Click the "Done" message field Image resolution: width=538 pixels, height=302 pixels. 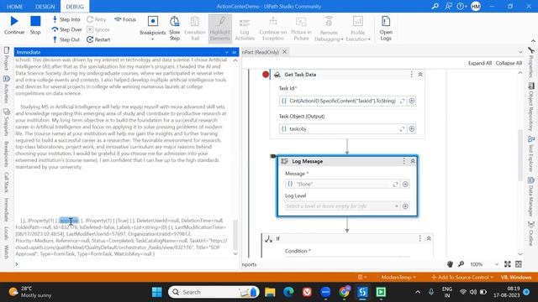(342, 185)
